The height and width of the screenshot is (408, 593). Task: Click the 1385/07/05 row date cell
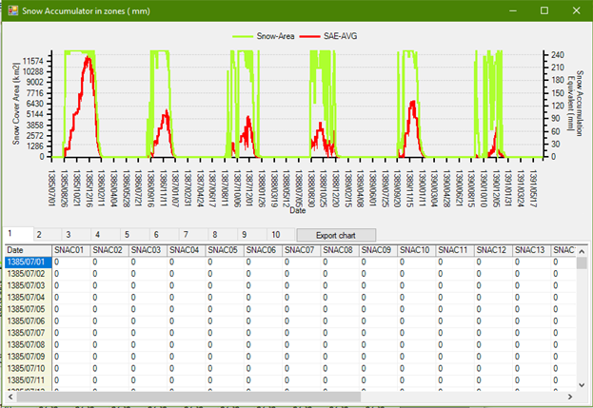pos(27,308)
